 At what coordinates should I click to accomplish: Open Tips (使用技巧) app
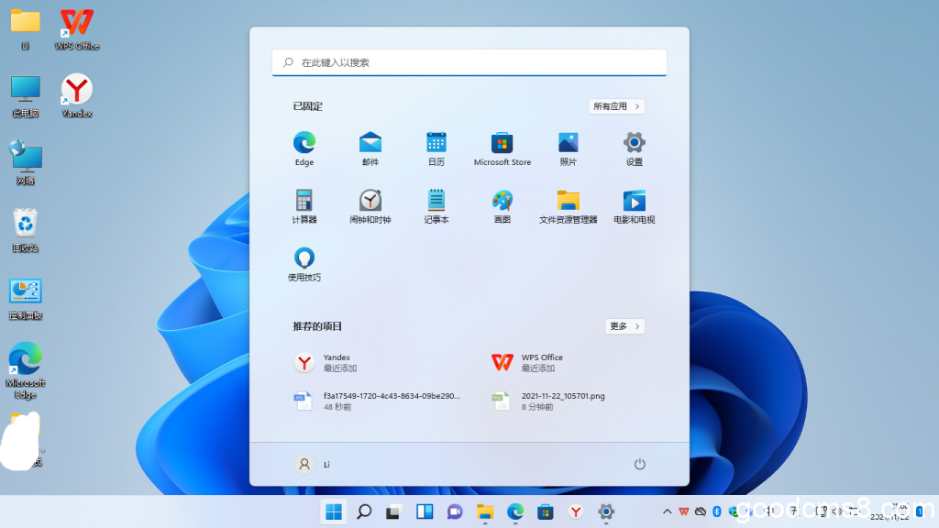click(304, 264)
